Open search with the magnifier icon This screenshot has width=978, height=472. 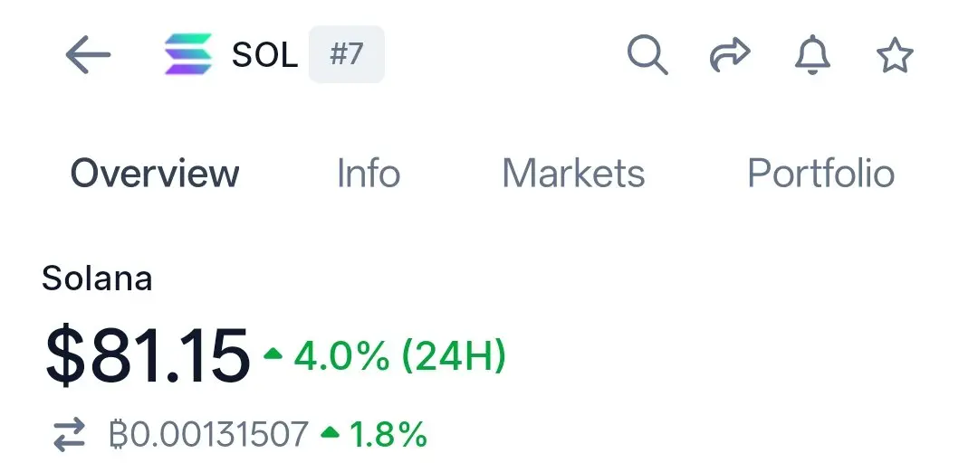point(647,55)
